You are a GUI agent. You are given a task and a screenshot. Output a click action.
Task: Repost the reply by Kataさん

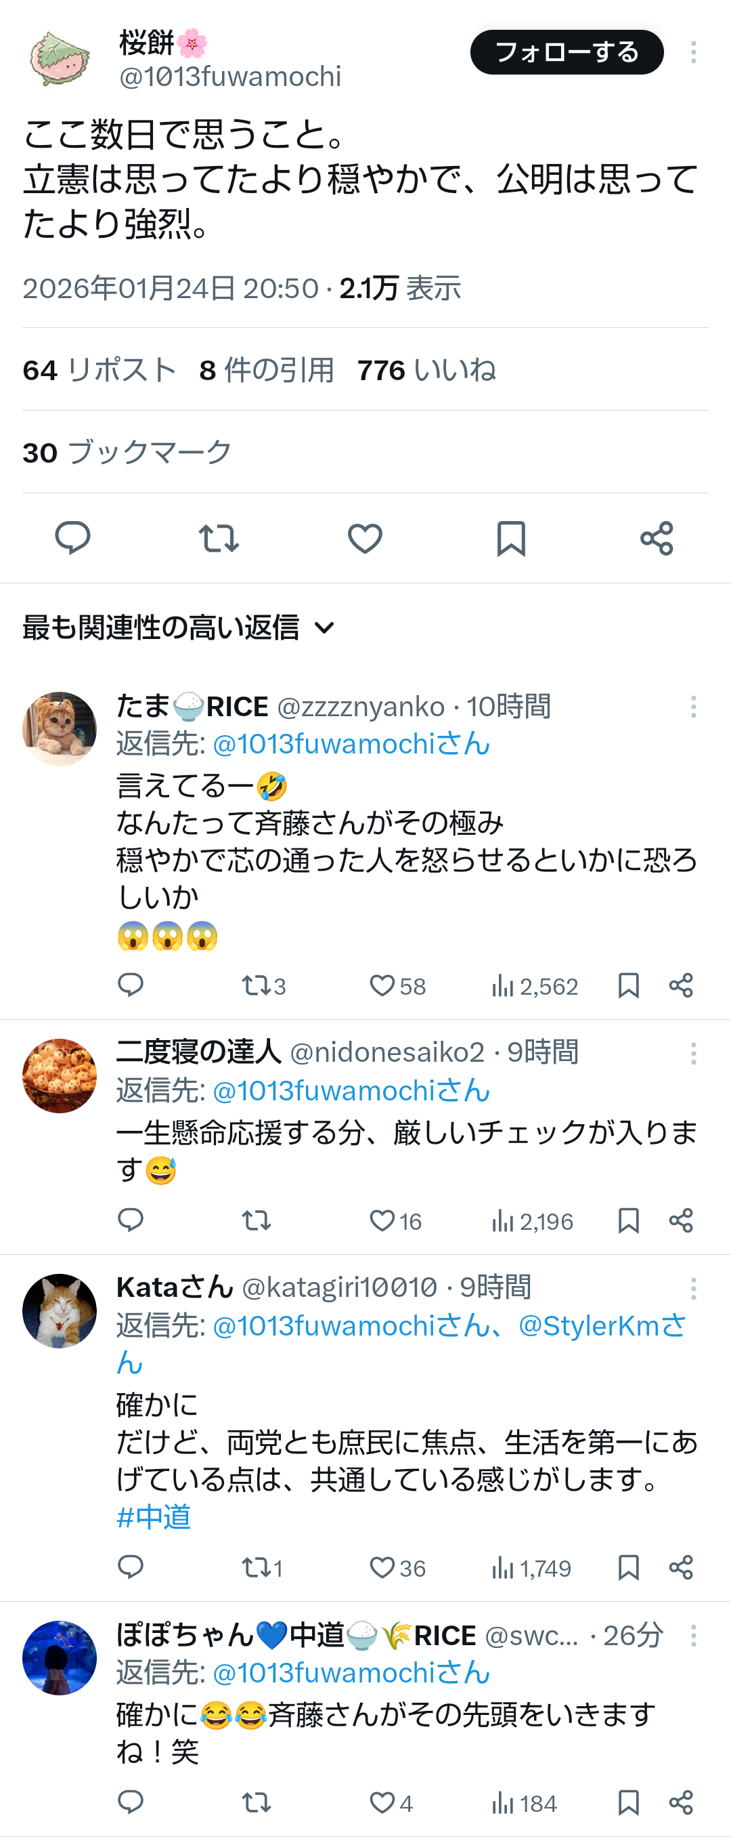pos(256,1568)
